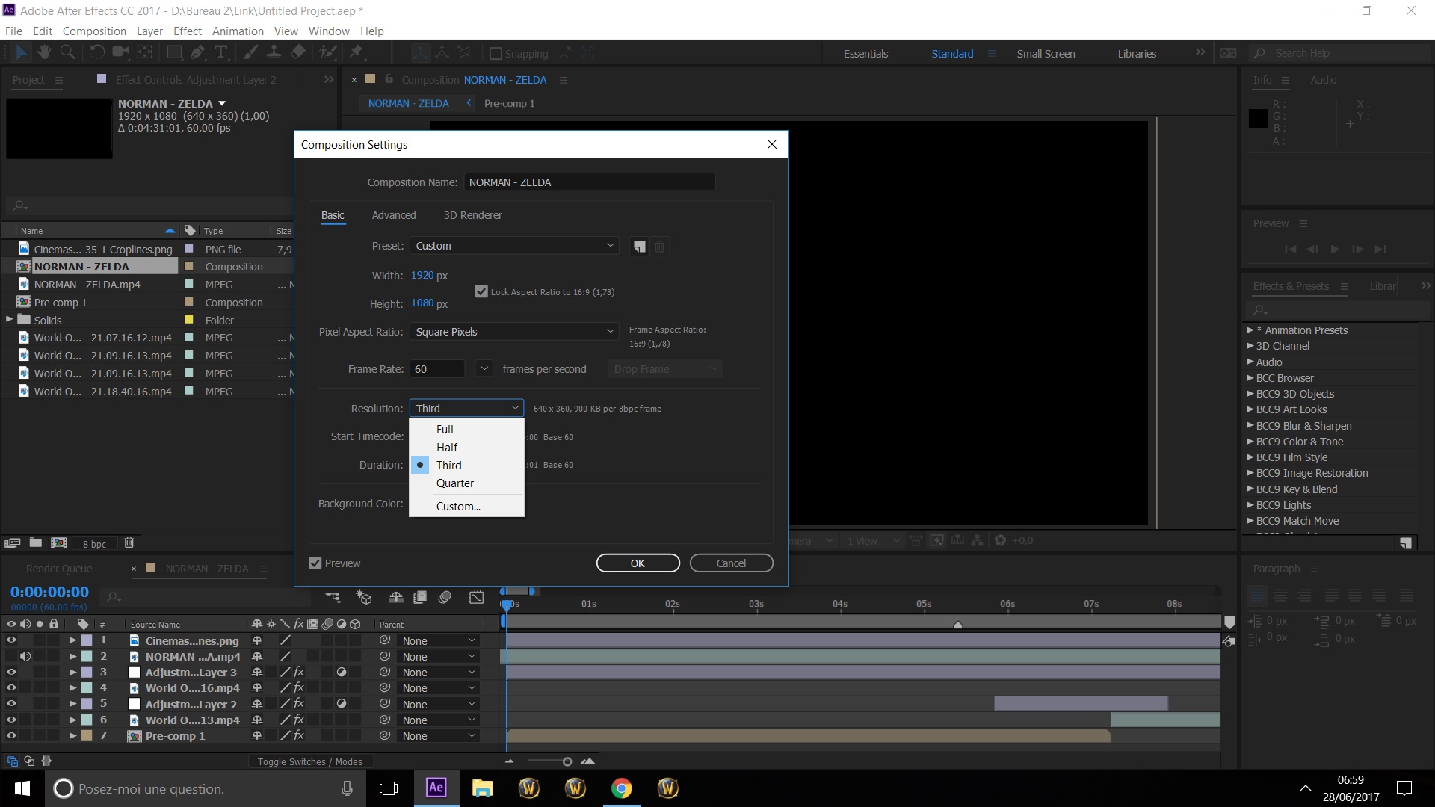
Task: Mute audio of NORMAN ...A.mp4 layer
Action: click(x=25, y=656)
